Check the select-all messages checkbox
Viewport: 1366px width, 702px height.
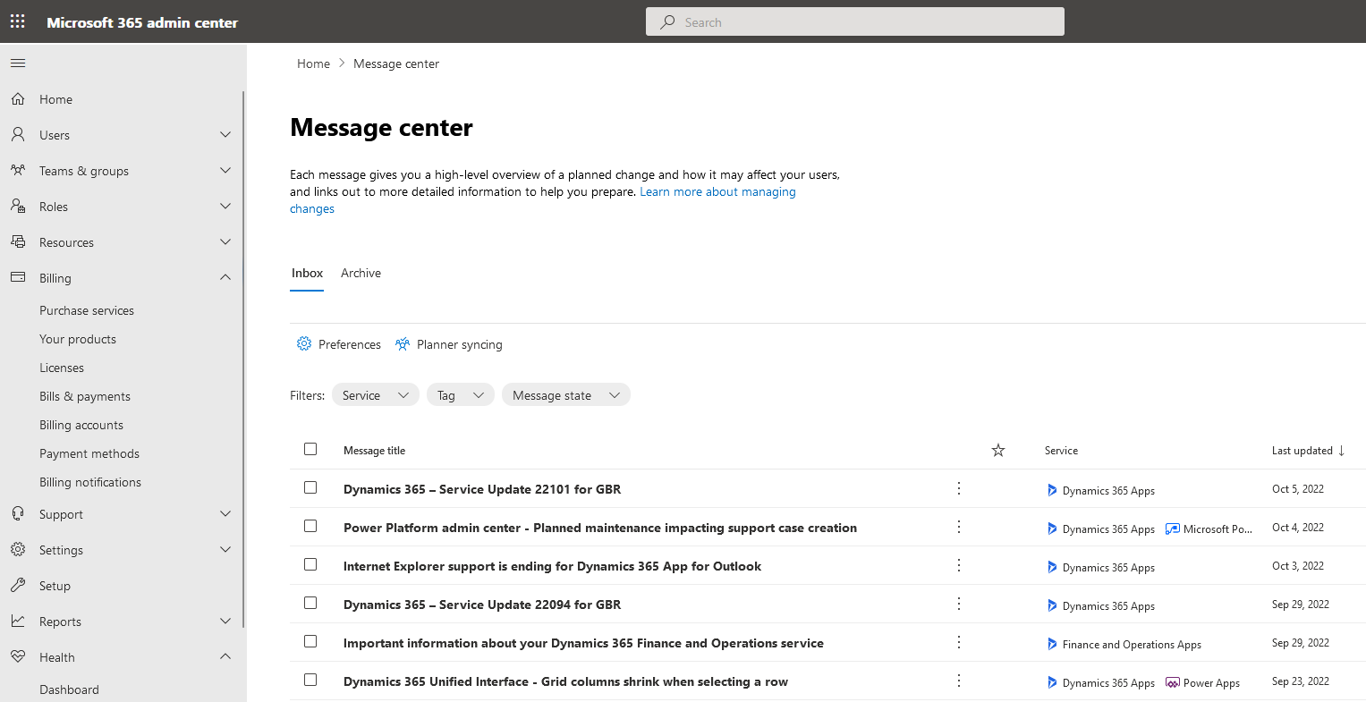310,448
